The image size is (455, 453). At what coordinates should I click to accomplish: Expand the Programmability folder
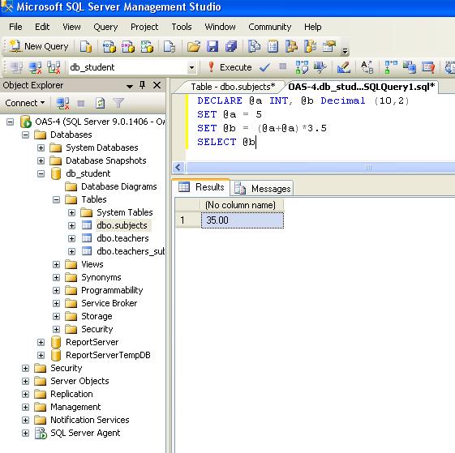click(x=56, y=290)
